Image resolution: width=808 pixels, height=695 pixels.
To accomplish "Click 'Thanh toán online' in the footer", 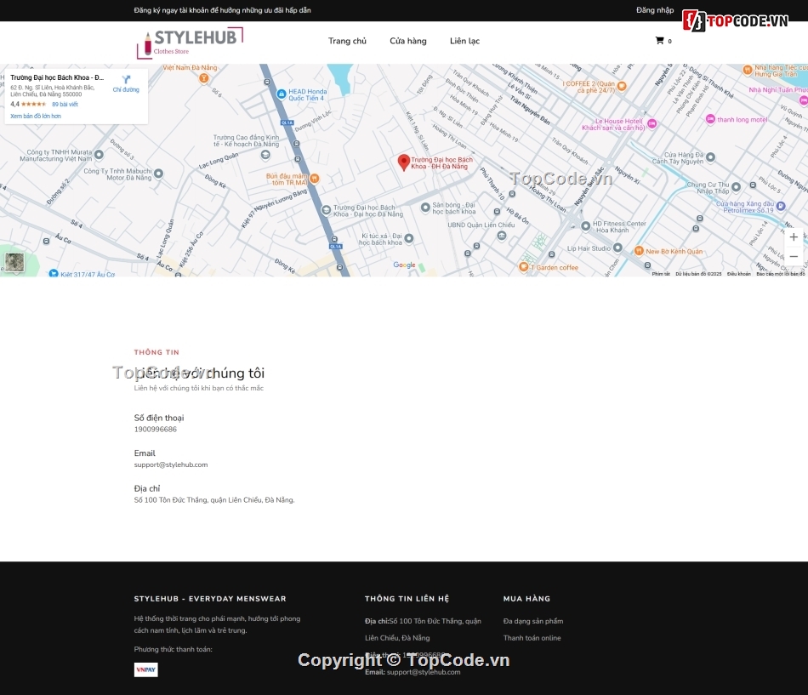I will coord(532,637).
